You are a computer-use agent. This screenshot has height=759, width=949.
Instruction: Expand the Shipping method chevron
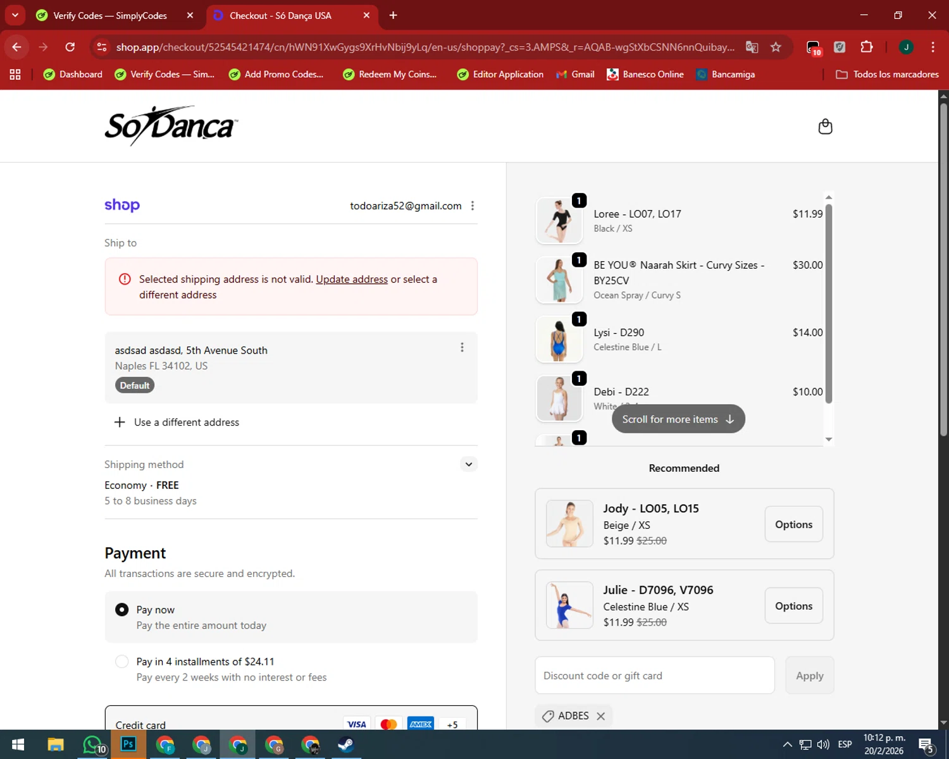(x=468, y=464)
